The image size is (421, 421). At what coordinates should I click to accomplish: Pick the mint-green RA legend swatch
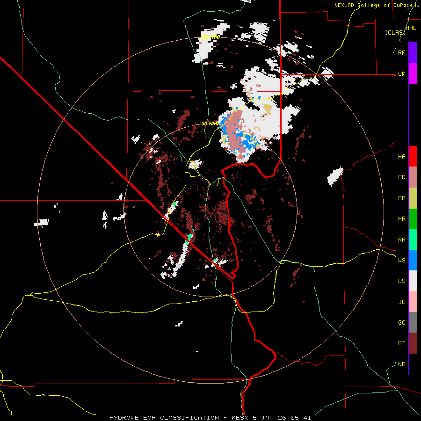point(413,240)
